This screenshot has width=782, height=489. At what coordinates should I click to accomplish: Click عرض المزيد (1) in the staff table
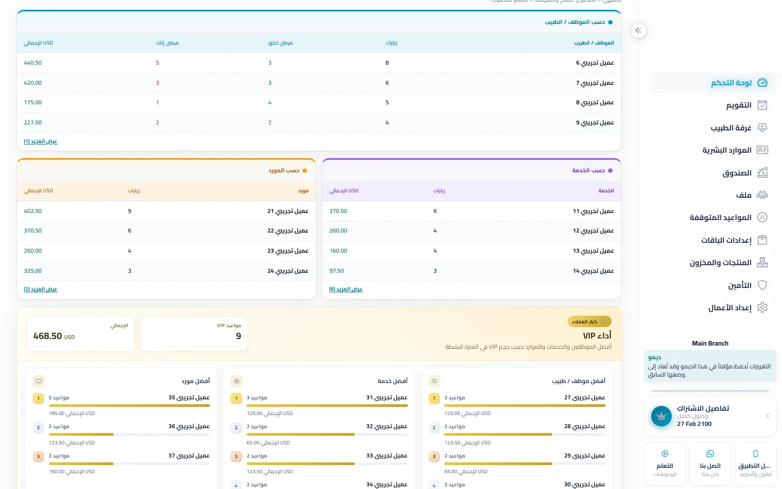[x=41, y=141]
